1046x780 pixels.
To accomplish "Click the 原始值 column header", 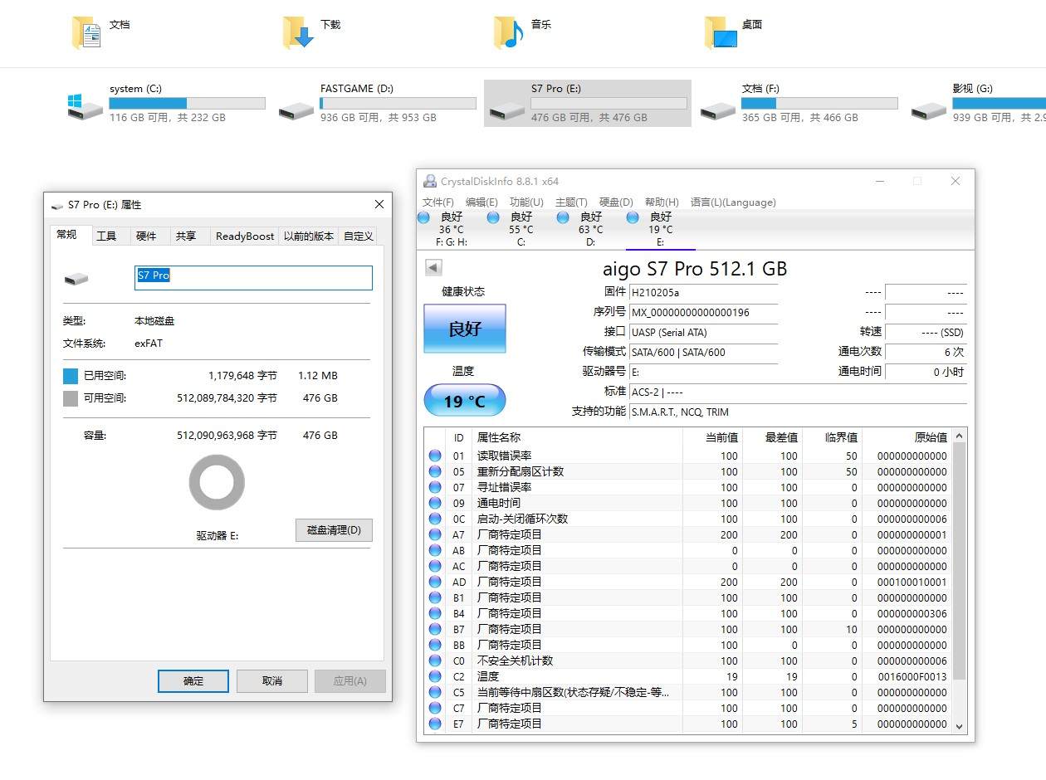I will pos(907,437).
